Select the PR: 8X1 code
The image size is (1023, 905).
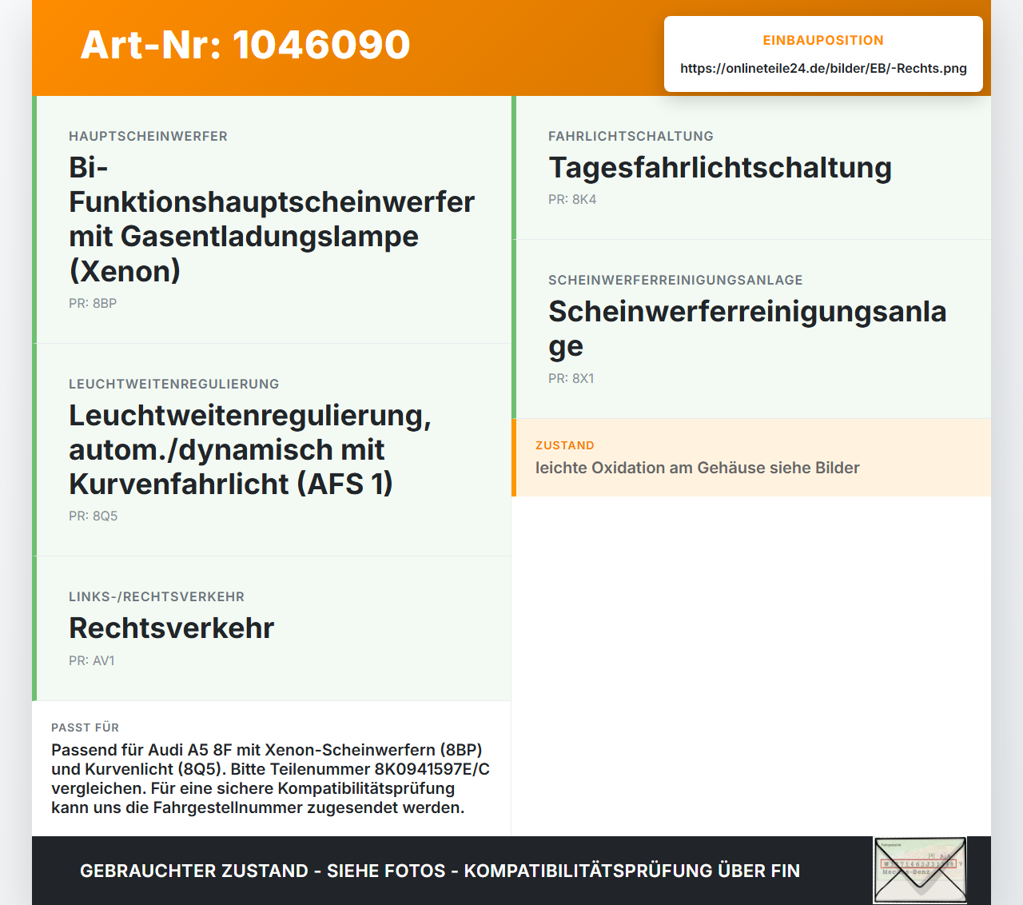(x=571, y=378)
